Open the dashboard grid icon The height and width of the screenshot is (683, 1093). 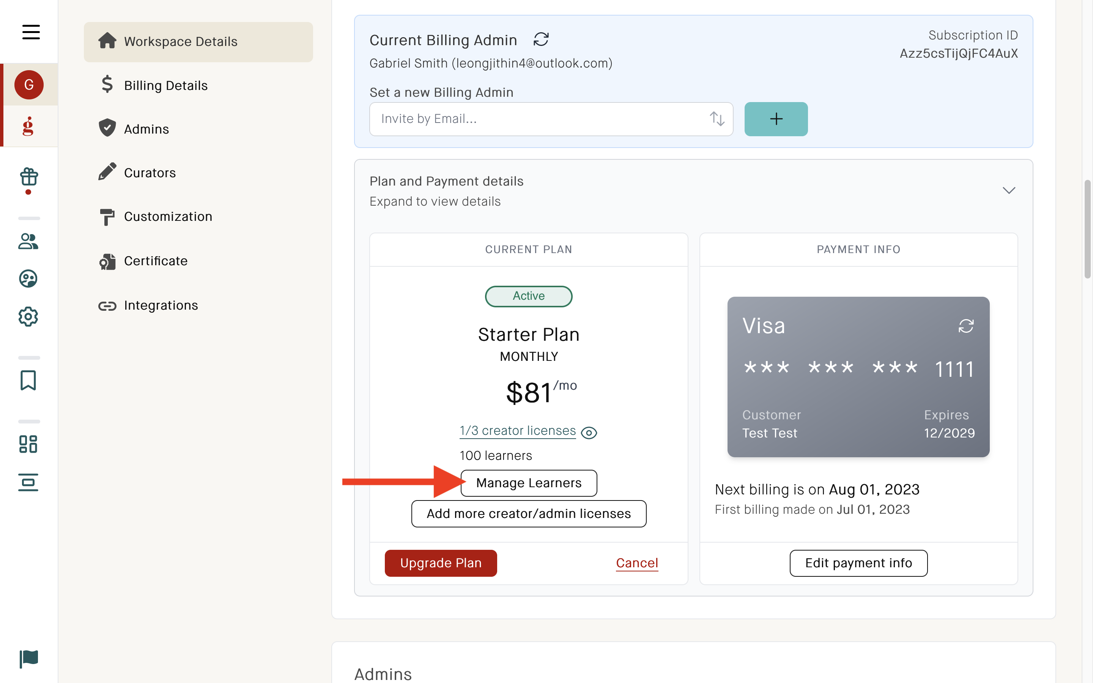[28, 444]
